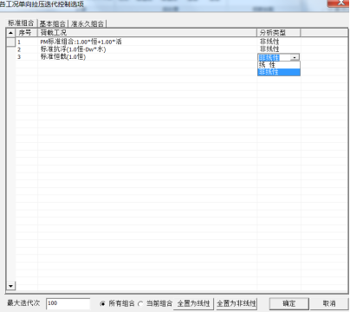Cancel with the 取消 button

(329, 303)
